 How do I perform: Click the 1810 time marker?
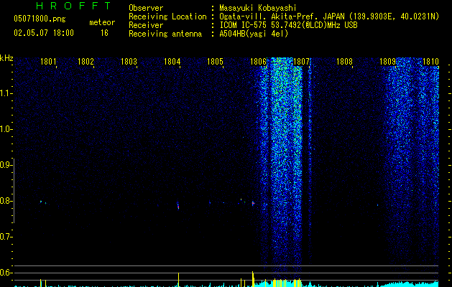point(430,62)
